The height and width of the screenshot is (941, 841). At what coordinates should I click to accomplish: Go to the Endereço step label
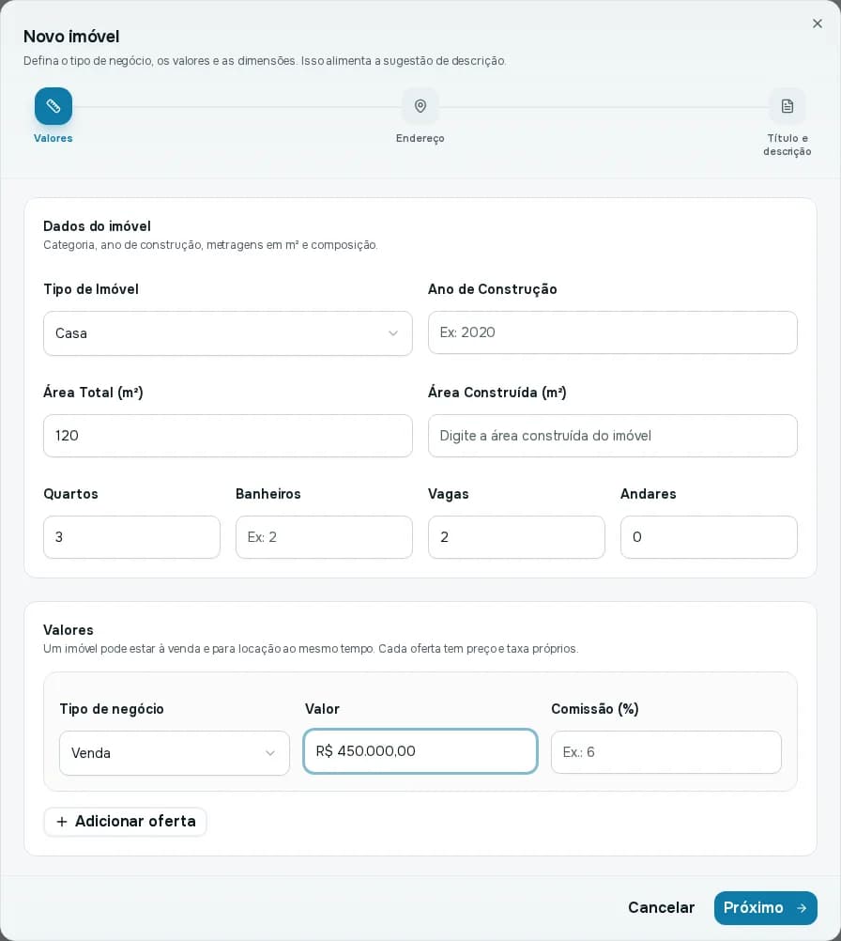pos(420,138)
